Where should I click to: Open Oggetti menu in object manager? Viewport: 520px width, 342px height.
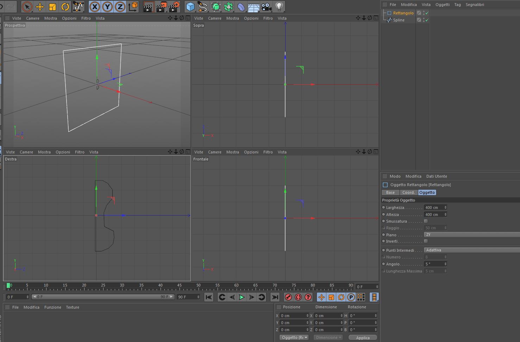(x=442, y=5)
